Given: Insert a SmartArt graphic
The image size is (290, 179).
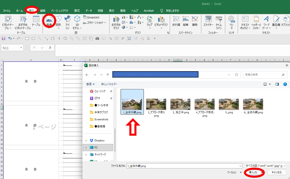Looking at the screenshot, I should click(92, 17).
